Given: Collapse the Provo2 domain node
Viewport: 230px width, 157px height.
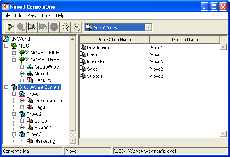Looking at the screenshot, I should (14, 114).
